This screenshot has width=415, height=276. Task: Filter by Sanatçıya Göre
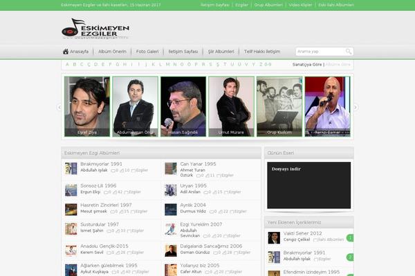(x=307, y=64)
